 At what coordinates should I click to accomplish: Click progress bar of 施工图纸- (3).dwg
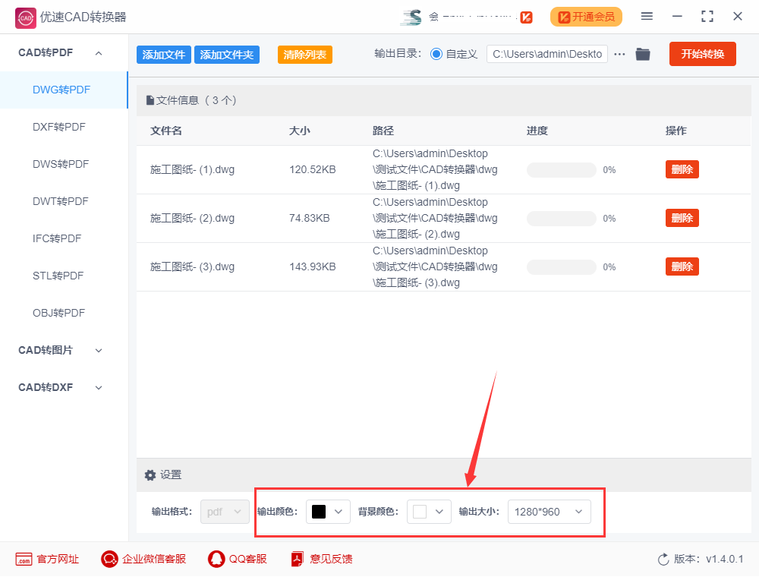562,267
